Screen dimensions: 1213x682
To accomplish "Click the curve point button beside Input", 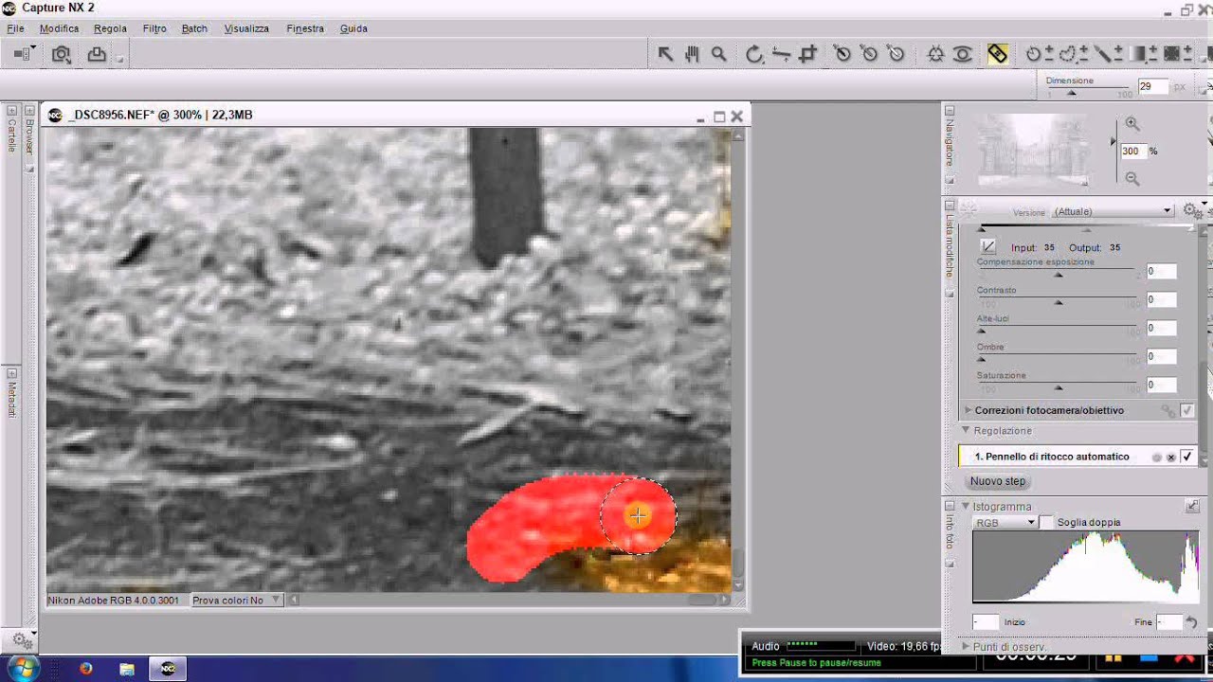I will (x=988, y=246).
